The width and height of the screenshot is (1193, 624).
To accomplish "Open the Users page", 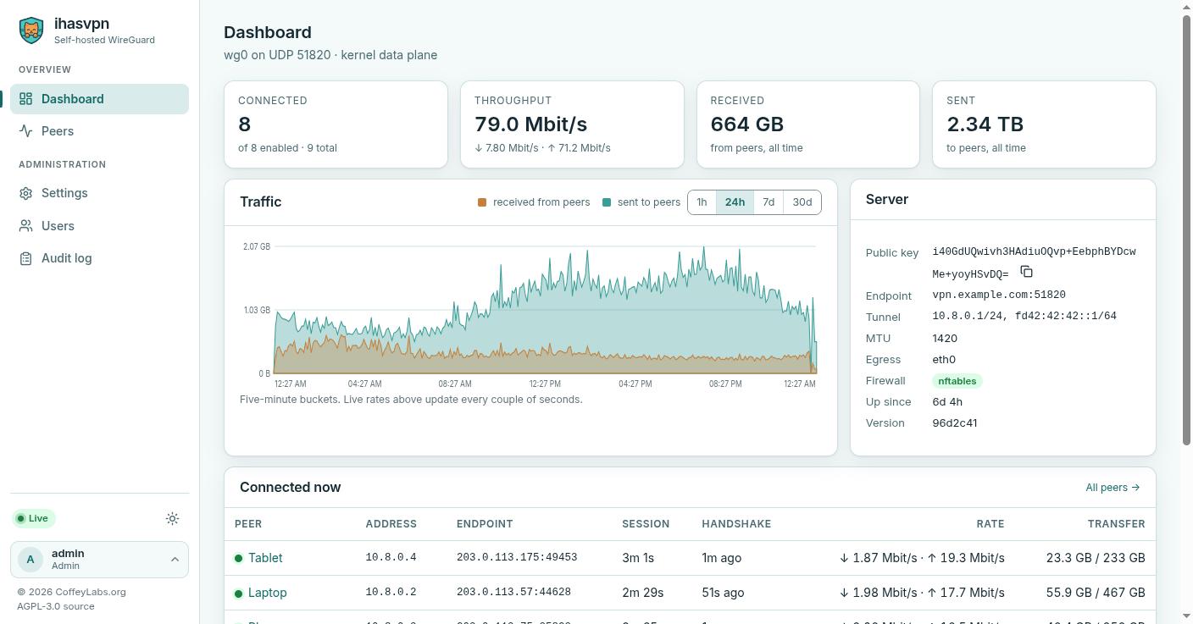I will (x=99, y=226).
